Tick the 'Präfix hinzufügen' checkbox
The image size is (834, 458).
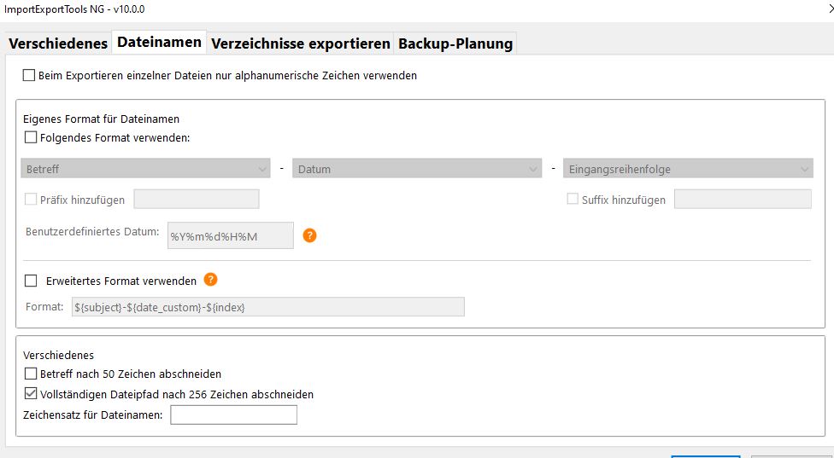[x=32, y=200]
